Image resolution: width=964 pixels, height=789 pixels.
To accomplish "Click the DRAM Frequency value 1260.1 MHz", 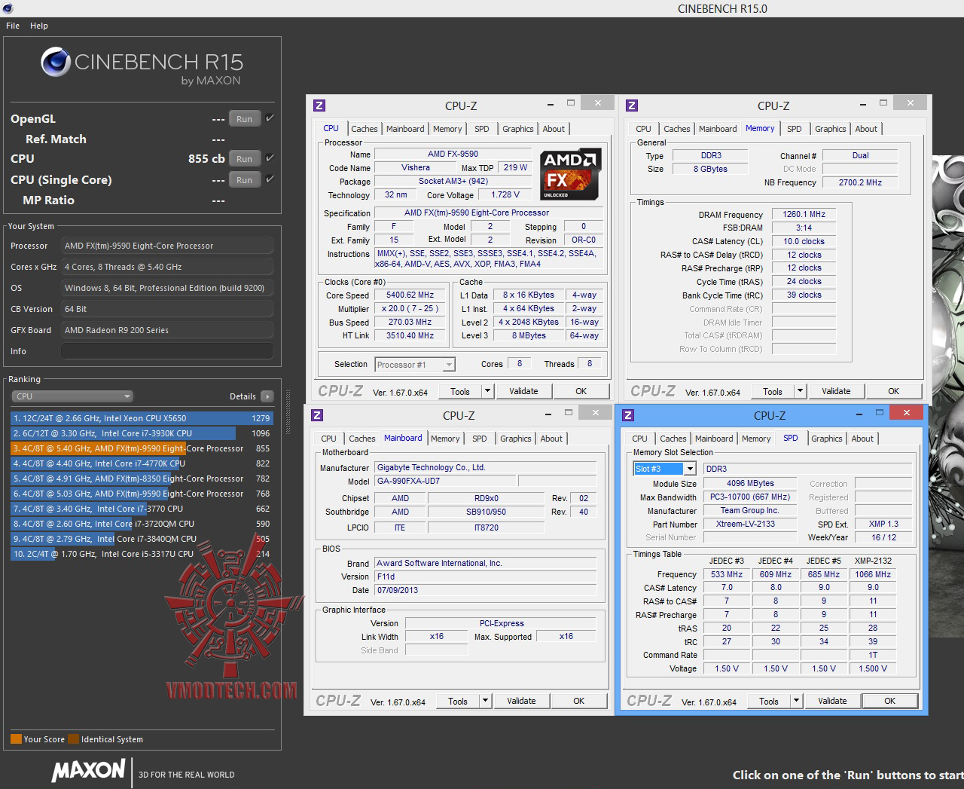I will coord(804,214).
